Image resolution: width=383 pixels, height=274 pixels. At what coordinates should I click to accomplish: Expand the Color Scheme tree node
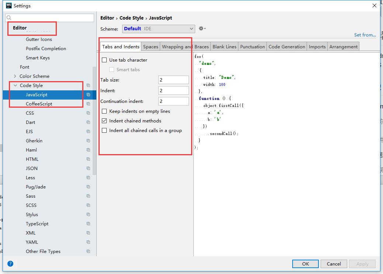(15, 76)
